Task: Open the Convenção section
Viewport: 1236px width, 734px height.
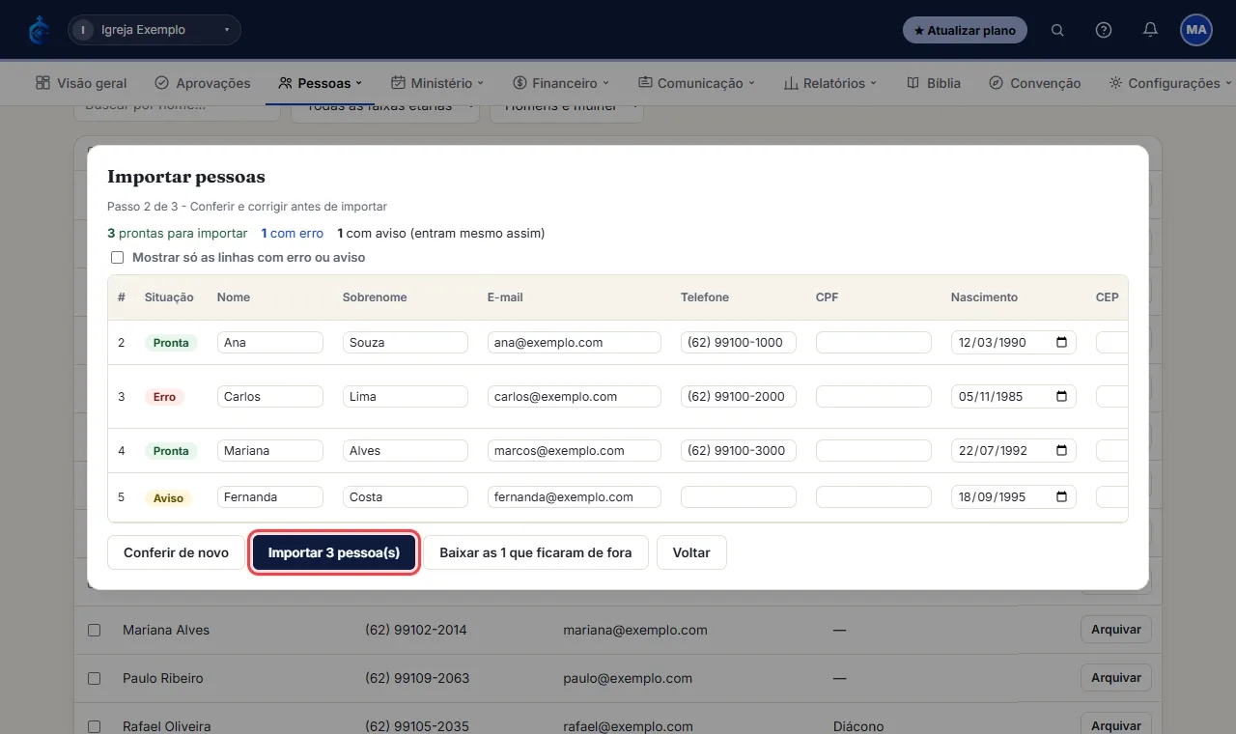Action: [1035, 83]
